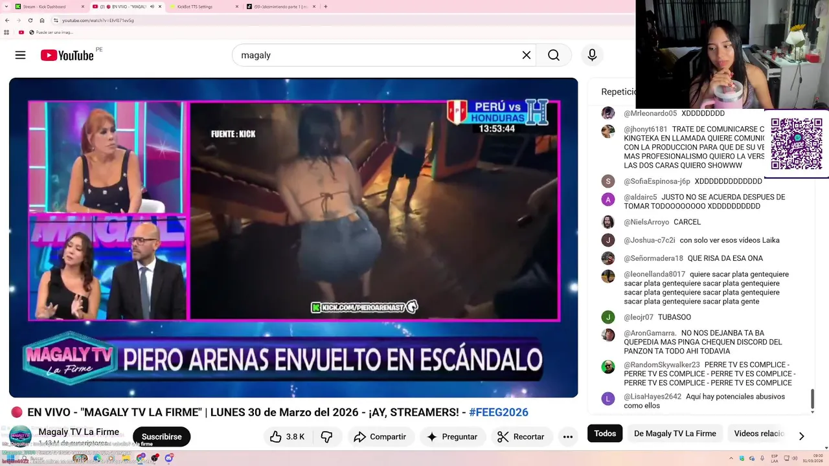Subscribe with the Suscribirse button
The width and height of the screenshot is (829, 466).
[161, 437]
